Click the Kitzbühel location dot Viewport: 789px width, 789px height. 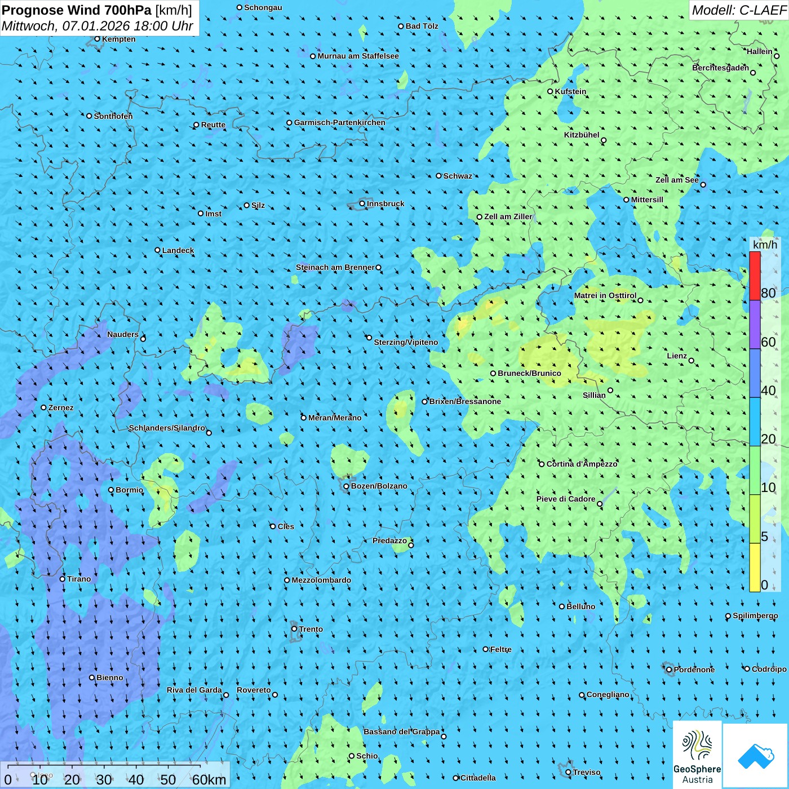[x=604, y=140]
